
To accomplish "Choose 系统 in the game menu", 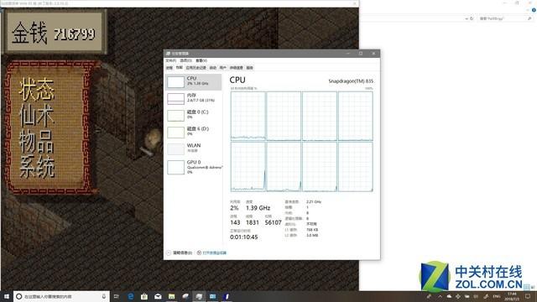I will (37, 167).
